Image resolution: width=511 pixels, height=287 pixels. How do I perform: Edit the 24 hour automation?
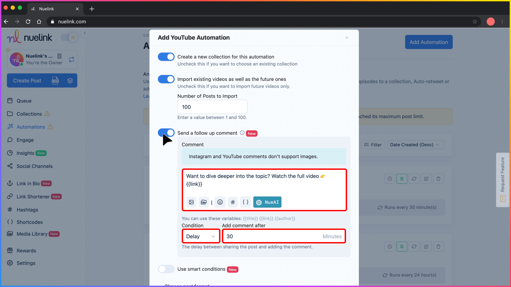click(426, 247)
